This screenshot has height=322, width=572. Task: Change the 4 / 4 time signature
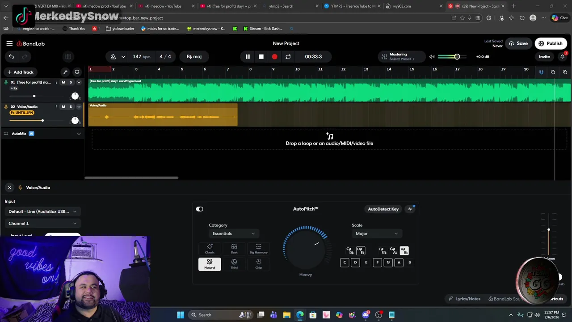click(165, 57)
